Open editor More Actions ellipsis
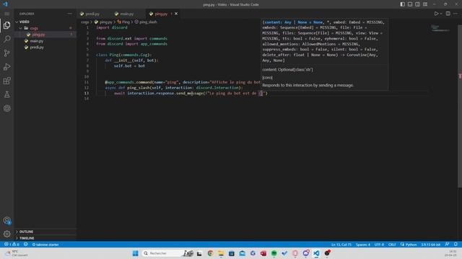Viewport: 462px width, 259px height. [x=456, y=14]
